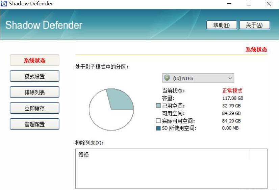Open the 管理配置 management page
The image size is (279, 190).
tap(34, 124)
